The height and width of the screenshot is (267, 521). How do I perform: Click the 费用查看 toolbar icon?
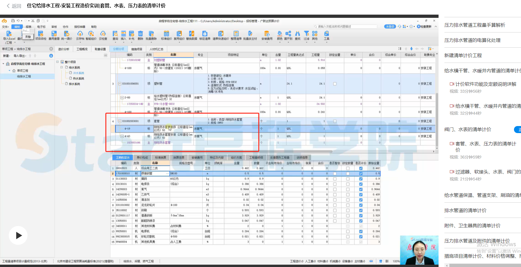click(54, 35)
